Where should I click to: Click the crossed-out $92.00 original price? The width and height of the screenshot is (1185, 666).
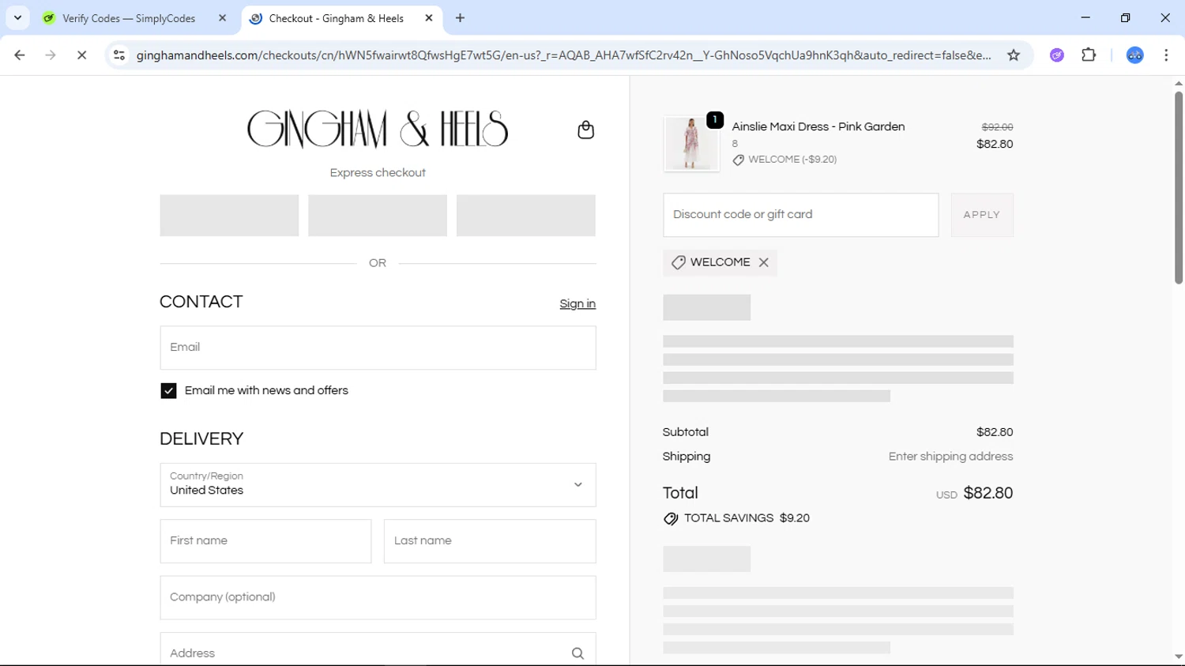(x=997, y=127)
